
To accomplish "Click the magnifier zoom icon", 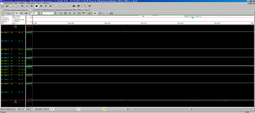I will click(56, 6).
